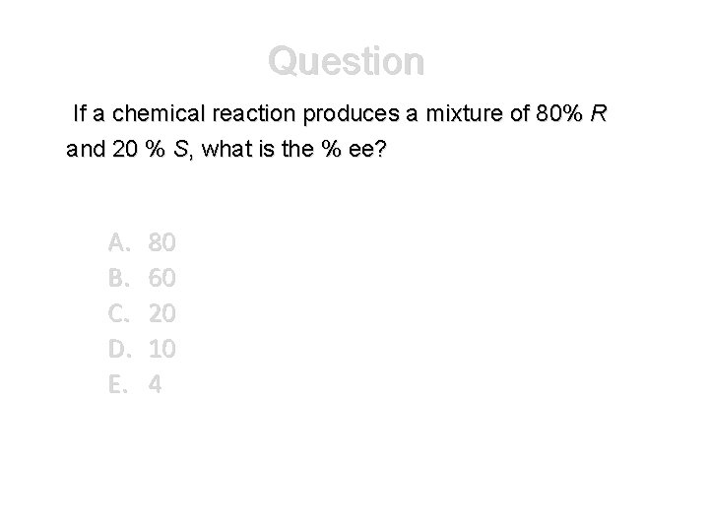
Task: Choose the answer value 10 beside D
Action: tap(161, 349)
